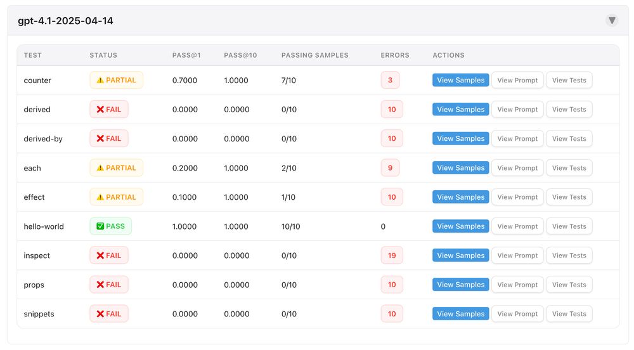Click the TEST column header
The image size is (634, 350).
[33, 55]
